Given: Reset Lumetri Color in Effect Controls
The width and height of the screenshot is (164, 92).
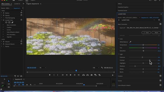Looking at the screenshot, I should click(x=21, y=20).
